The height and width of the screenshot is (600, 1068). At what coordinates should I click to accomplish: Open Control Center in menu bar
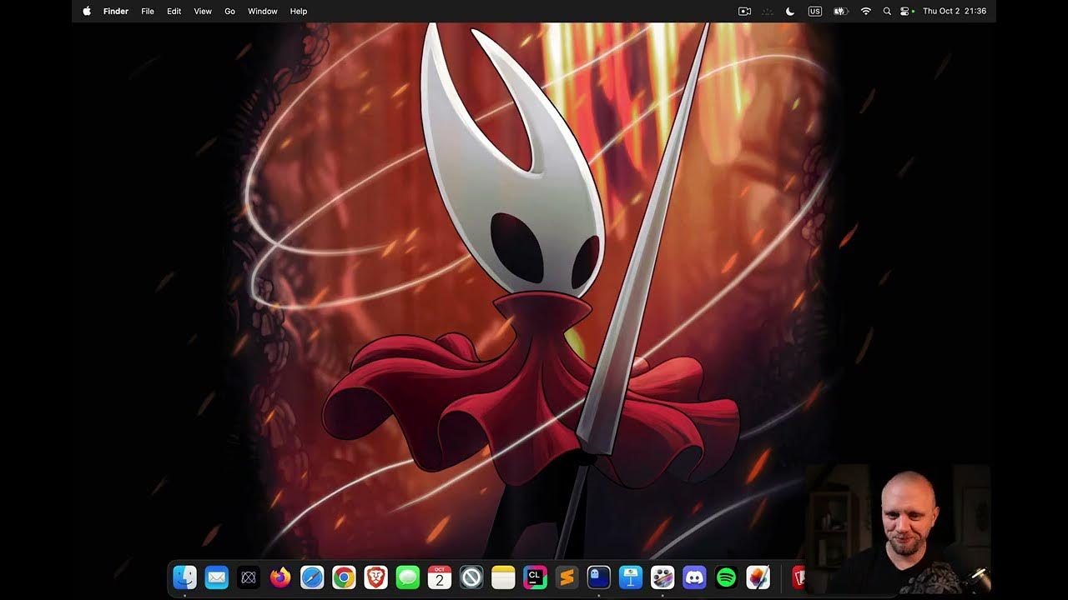905,11
